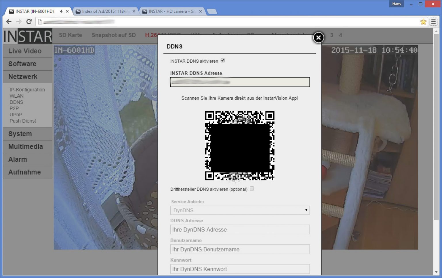Image resolution: width=442 pixels, height=278 pixels.
Task: Close the Index of /sd/20151118 tab
Action: click(x=134, y=11)
